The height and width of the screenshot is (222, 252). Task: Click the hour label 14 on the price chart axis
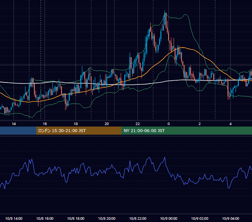click(x=14, y=124)
